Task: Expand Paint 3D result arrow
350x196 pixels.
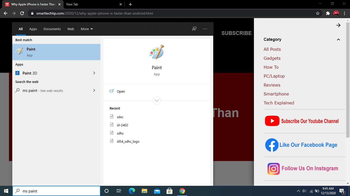Action: tap(94, 73)
